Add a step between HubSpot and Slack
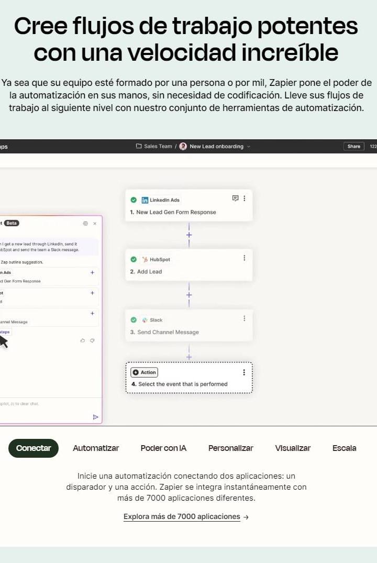The width and height of the screenshot is (377, 563). click(x=189, y=295)
